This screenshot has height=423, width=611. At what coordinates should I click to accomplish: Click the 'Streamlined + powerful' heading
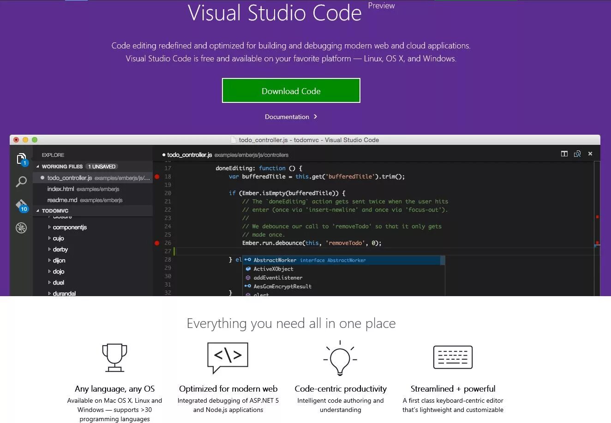click(x=453, y=389)
